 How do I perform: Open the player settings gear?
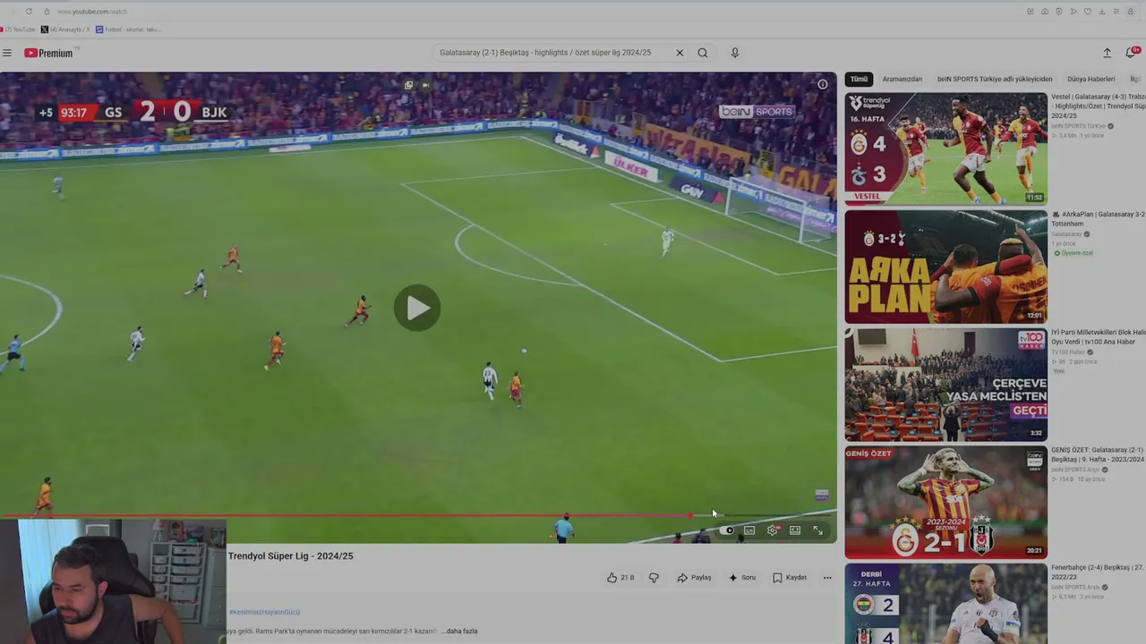point(773,530)
